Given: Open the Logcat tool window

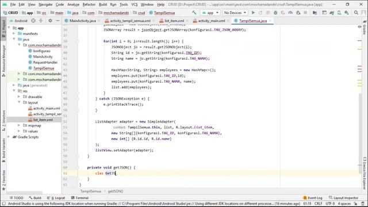Looking at the screenshot, I should 56,198.
